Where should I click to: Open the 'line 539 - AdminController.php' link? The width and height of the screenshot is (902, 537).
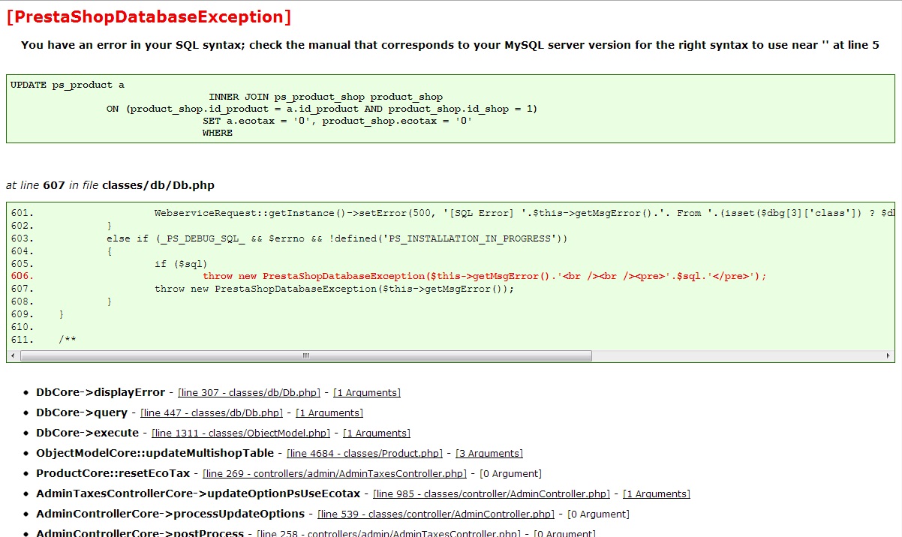point(436,514)
